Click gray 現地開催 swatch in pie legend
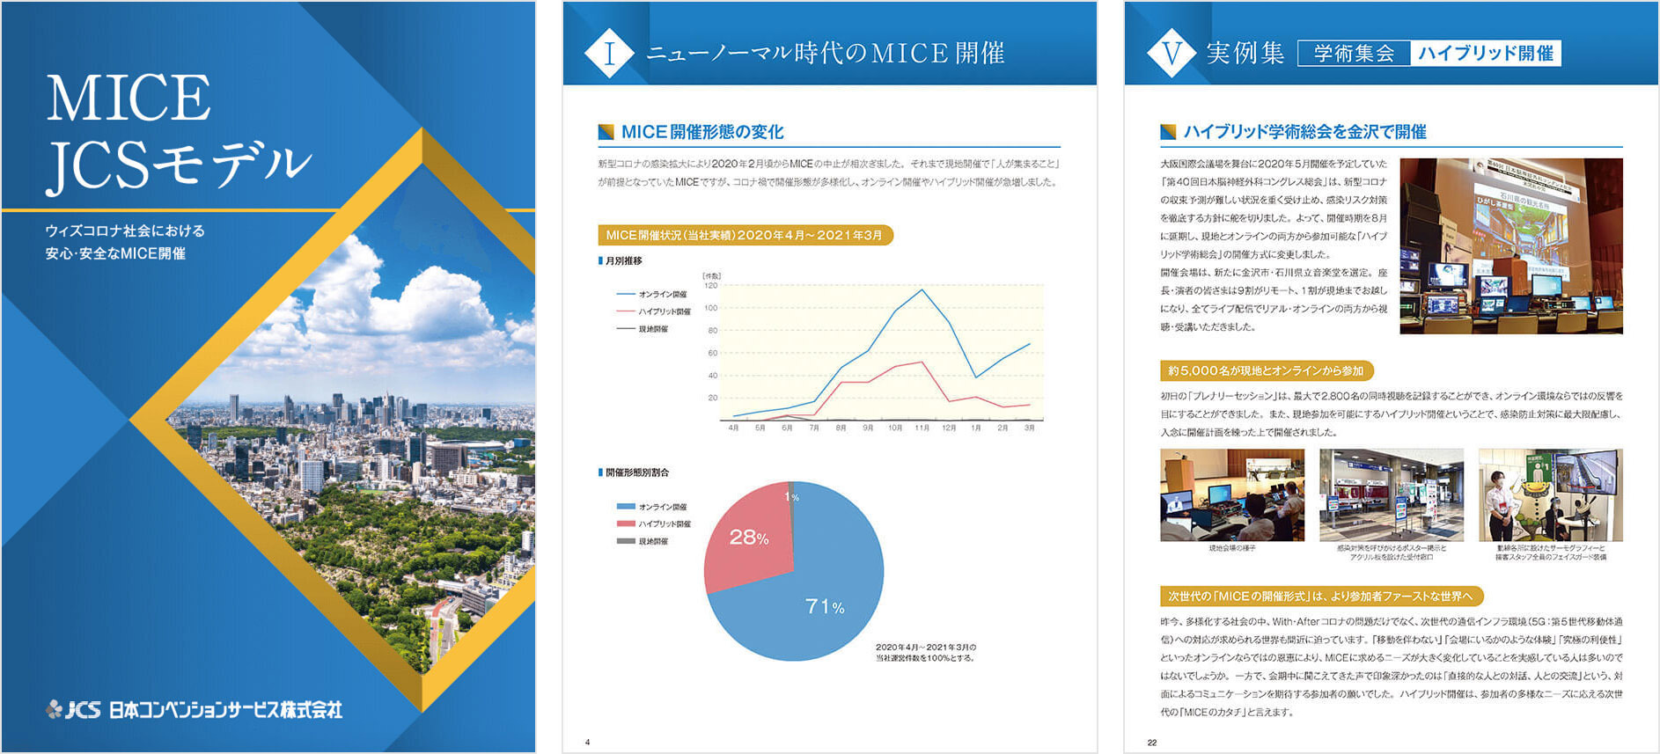The height and width of the screenshot is (754, 1660). [626, 541]
